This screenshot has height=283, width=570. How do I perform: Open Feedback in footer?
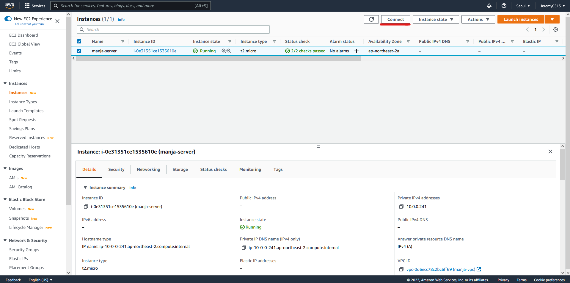click(x=13, y=280)
